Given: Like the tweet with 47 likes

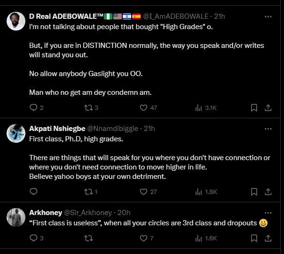Looking at the screenshot, I should [144, 108].
